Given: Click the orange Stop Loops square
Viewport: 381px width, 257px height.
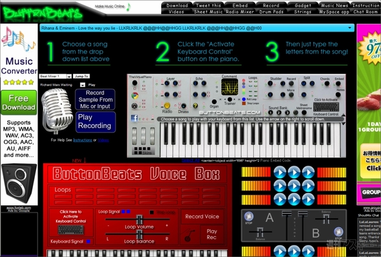Looking at the screenshot, I should tap(244, 103).
